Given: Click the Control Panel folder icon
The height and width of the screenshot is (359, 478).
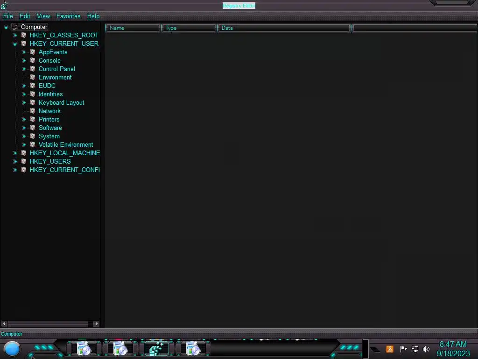Looking at the screenshot, I should (x=33, y=69).
